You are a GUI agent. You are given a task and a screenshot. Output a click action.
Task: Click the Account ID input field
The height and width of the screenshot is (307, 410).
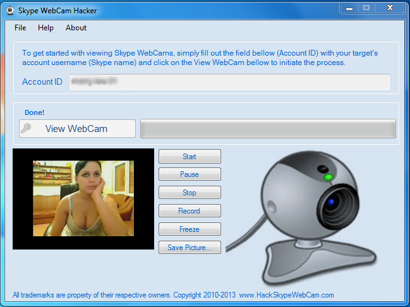(x=230, y=82)
